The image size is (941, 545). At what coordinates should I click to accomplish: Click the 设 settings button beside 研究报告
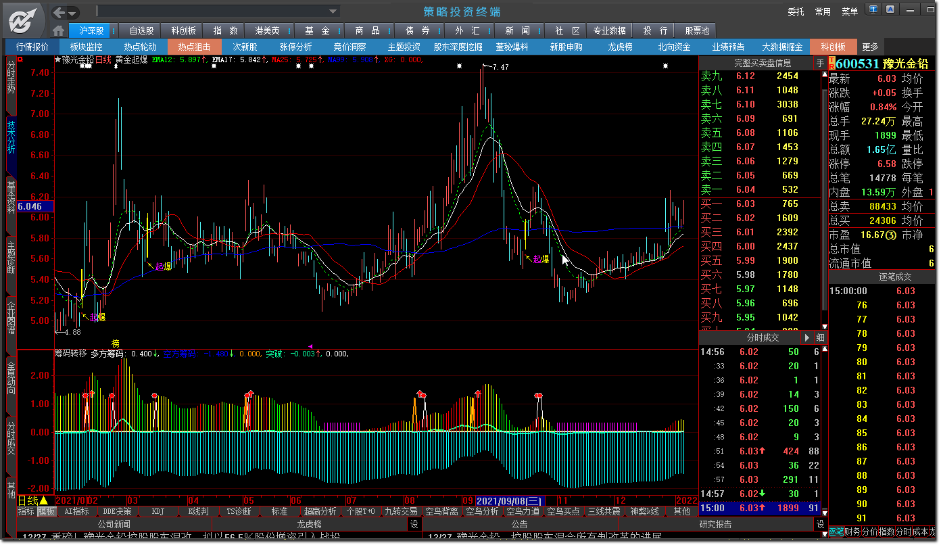pyautogui.click(x=820, y=524)
